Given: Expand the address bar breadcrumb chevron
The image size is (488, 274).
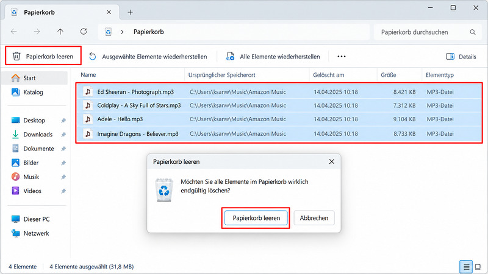Looking at the screenshot, I should pos(122,32).
